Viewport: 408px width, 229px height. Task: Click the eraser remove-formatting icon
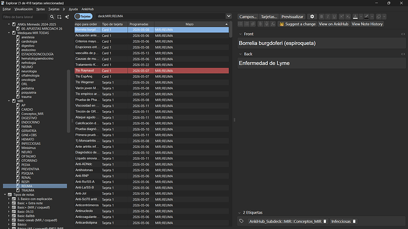378,17
